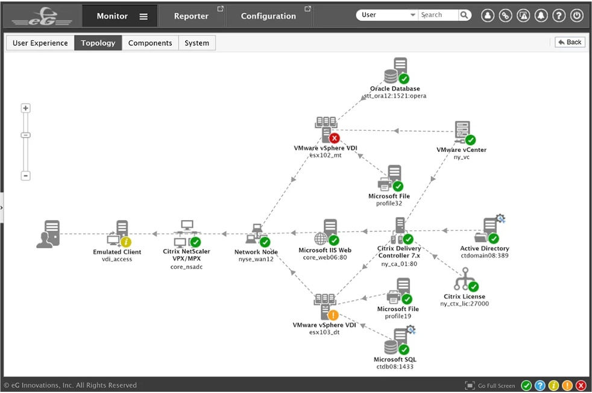Click the blue unknown status icon in footer
This screenshot has height=393, width=592.
pos(540,385)
